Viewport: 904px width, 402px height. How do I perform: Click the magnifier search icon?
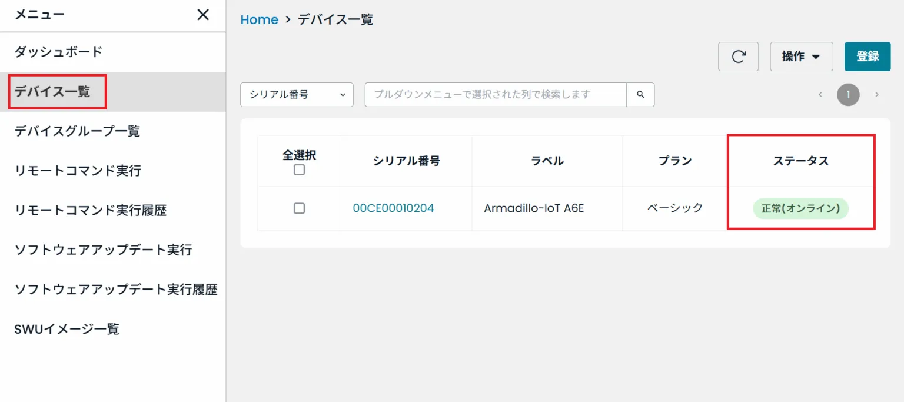coord(640,94)
